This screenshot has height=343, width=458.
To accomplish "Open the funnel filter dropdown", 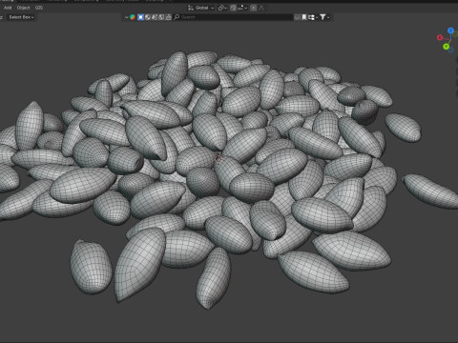I will [x=324, y=17].
